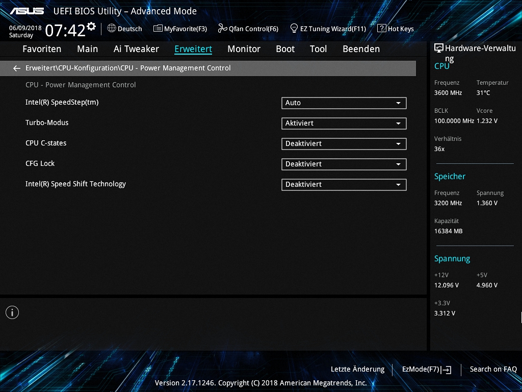
Task: Click the Hardware-Verwaltung monitor icon
Action: 439,48
